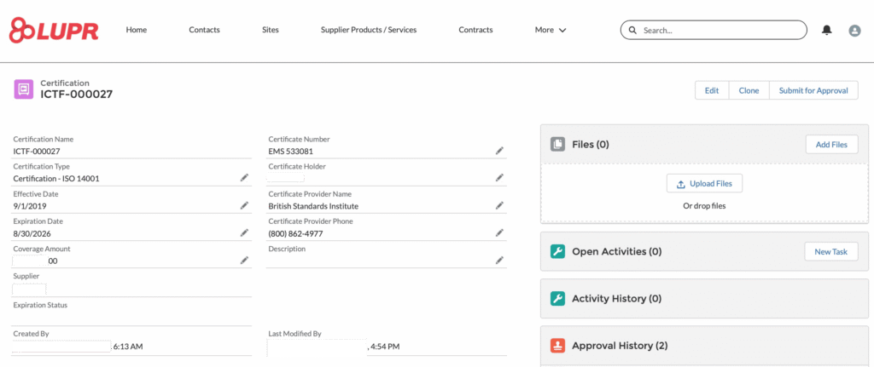Open the user profile avatar

pyautogui.click(x=854, y=30)
